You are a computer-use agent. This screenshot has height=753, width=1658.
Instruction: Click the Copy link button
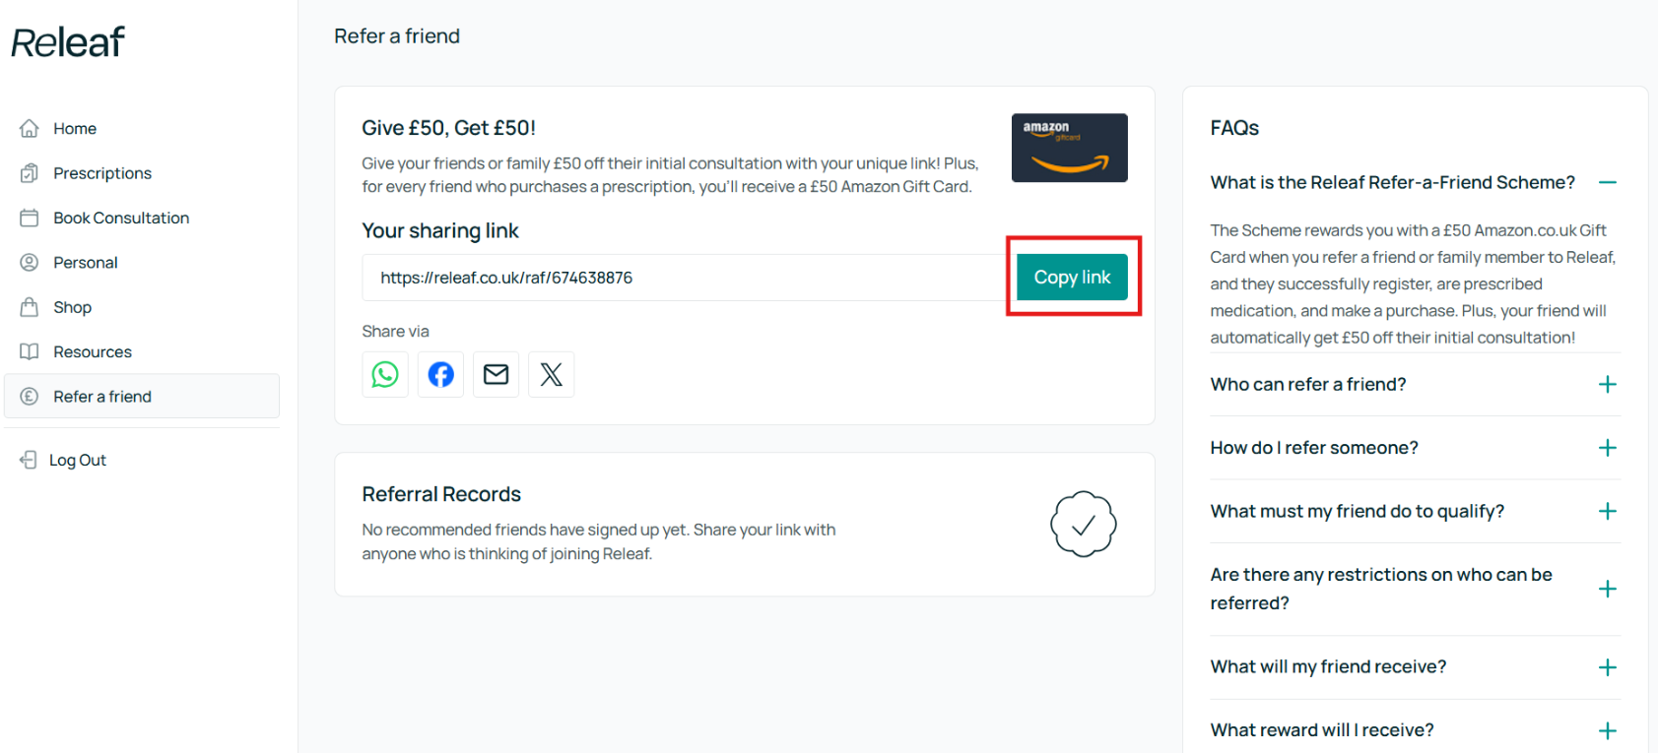point(1072,278)
